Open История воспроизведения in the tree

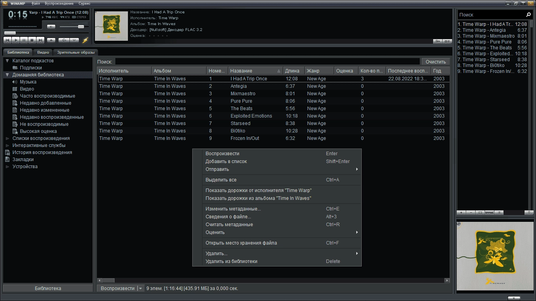pos(42,152)
